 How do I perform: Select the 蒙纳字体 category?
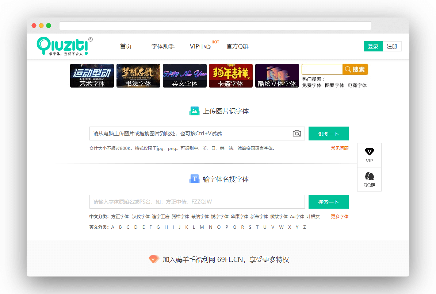tap(200, 216)
